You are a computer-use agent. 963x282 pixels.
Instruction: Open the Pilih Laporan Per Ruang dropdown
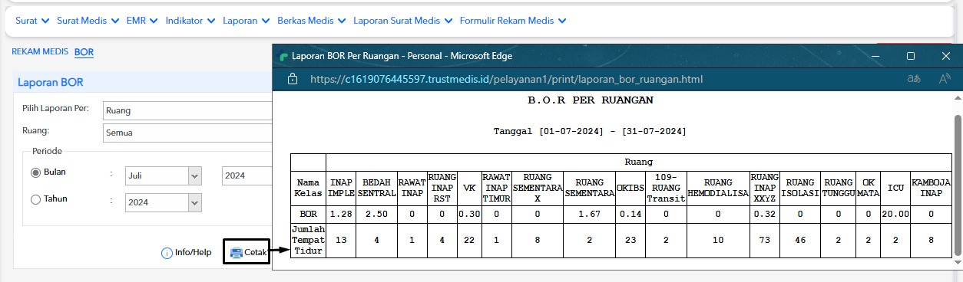(x=187, y=110)
